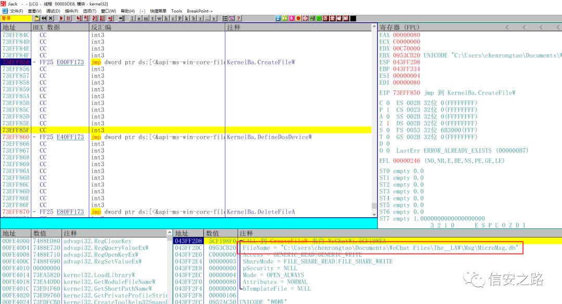This screenshot has width=562, height=304.
Task: Click the Open file folder icon in toolbar
Action: click(x=36, y=18)
